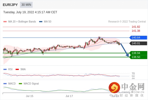Select the EUR/JPY pair title
Image resolution: width=148 pixels, height=100 pixels.
click(x=10, y=5)
